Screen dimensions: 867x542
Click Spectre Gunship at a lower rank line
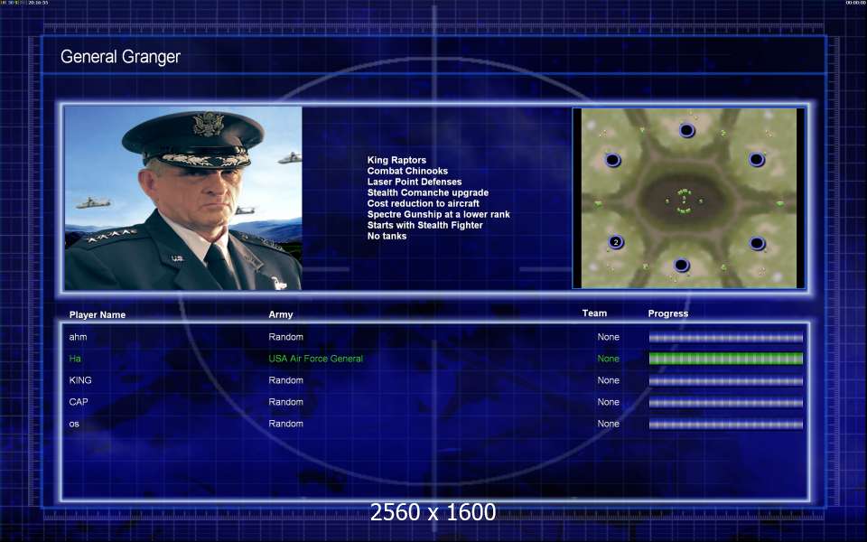(439, 214)
